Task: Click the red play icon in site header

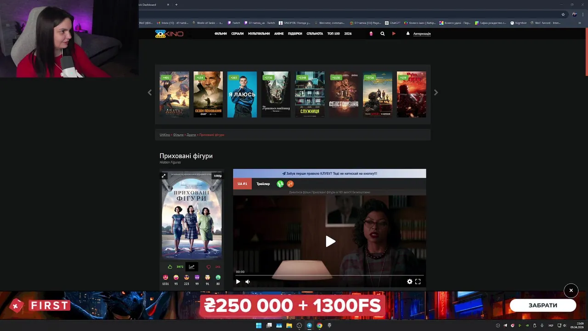Action: coord(394,34)
